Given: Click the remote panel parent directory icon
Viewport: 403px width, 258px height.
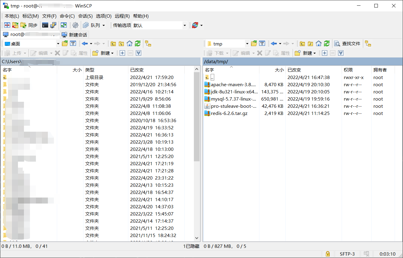Looking at the screenshot, I should pos(302,44).
